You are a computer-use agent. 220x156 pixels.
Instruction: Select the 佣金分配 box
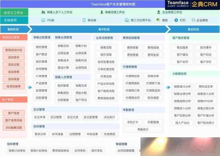click(81, 93)
